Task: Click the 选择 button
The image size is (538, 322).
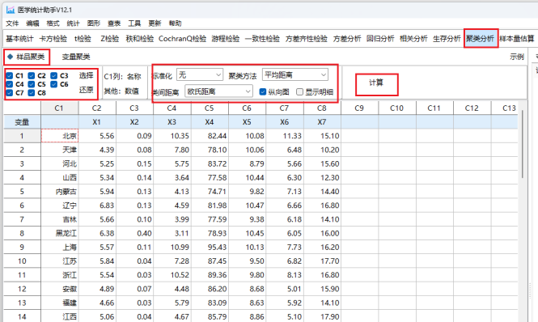Action: pyautogui.click(x=86, y=75)
